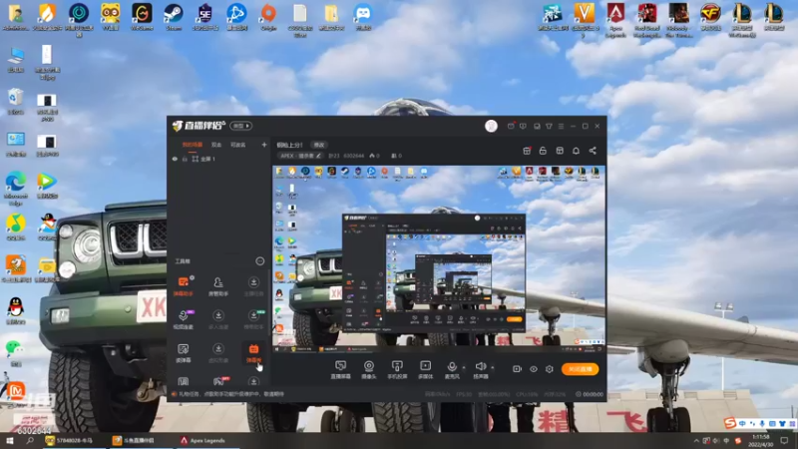This screenshot has height=449, width=798.
Task: Open the share icon above the preview
Action: click(593, 151)
